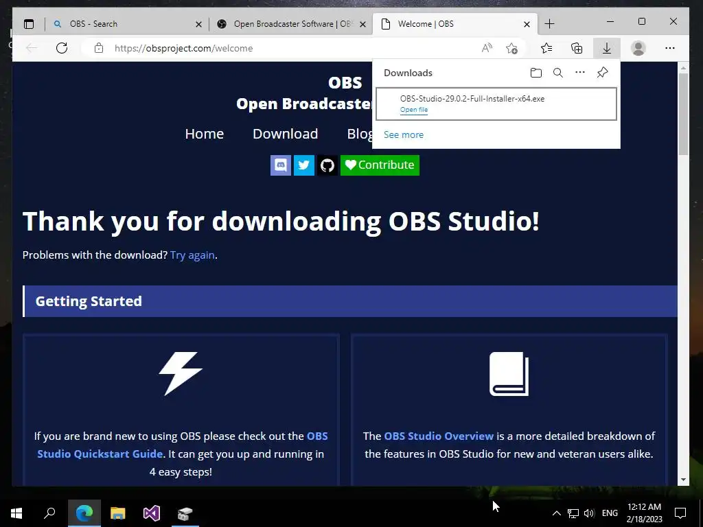Close the Open Broadcaster Software tab
Screen dimensions: 703x527
pos(362,24)
